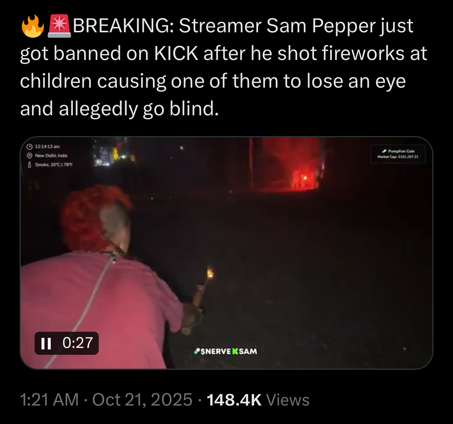
Task: Click the clock icon beside 12:14:13 am
Action: [x=29, y=146]
